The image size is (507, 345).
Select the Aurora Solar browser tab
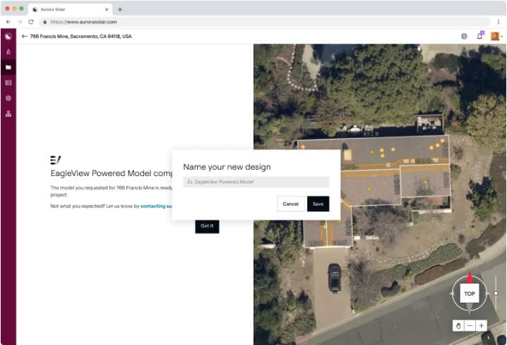click(x=70, y=9)
